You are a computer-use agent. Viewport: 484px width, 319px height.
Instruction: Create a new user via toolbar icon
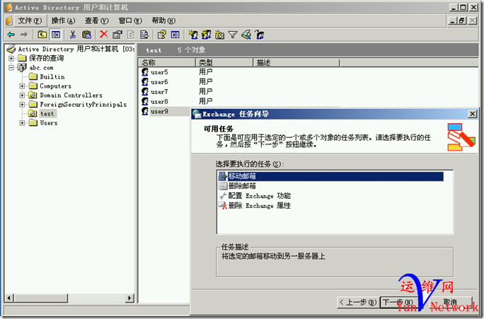coord(193,35)
